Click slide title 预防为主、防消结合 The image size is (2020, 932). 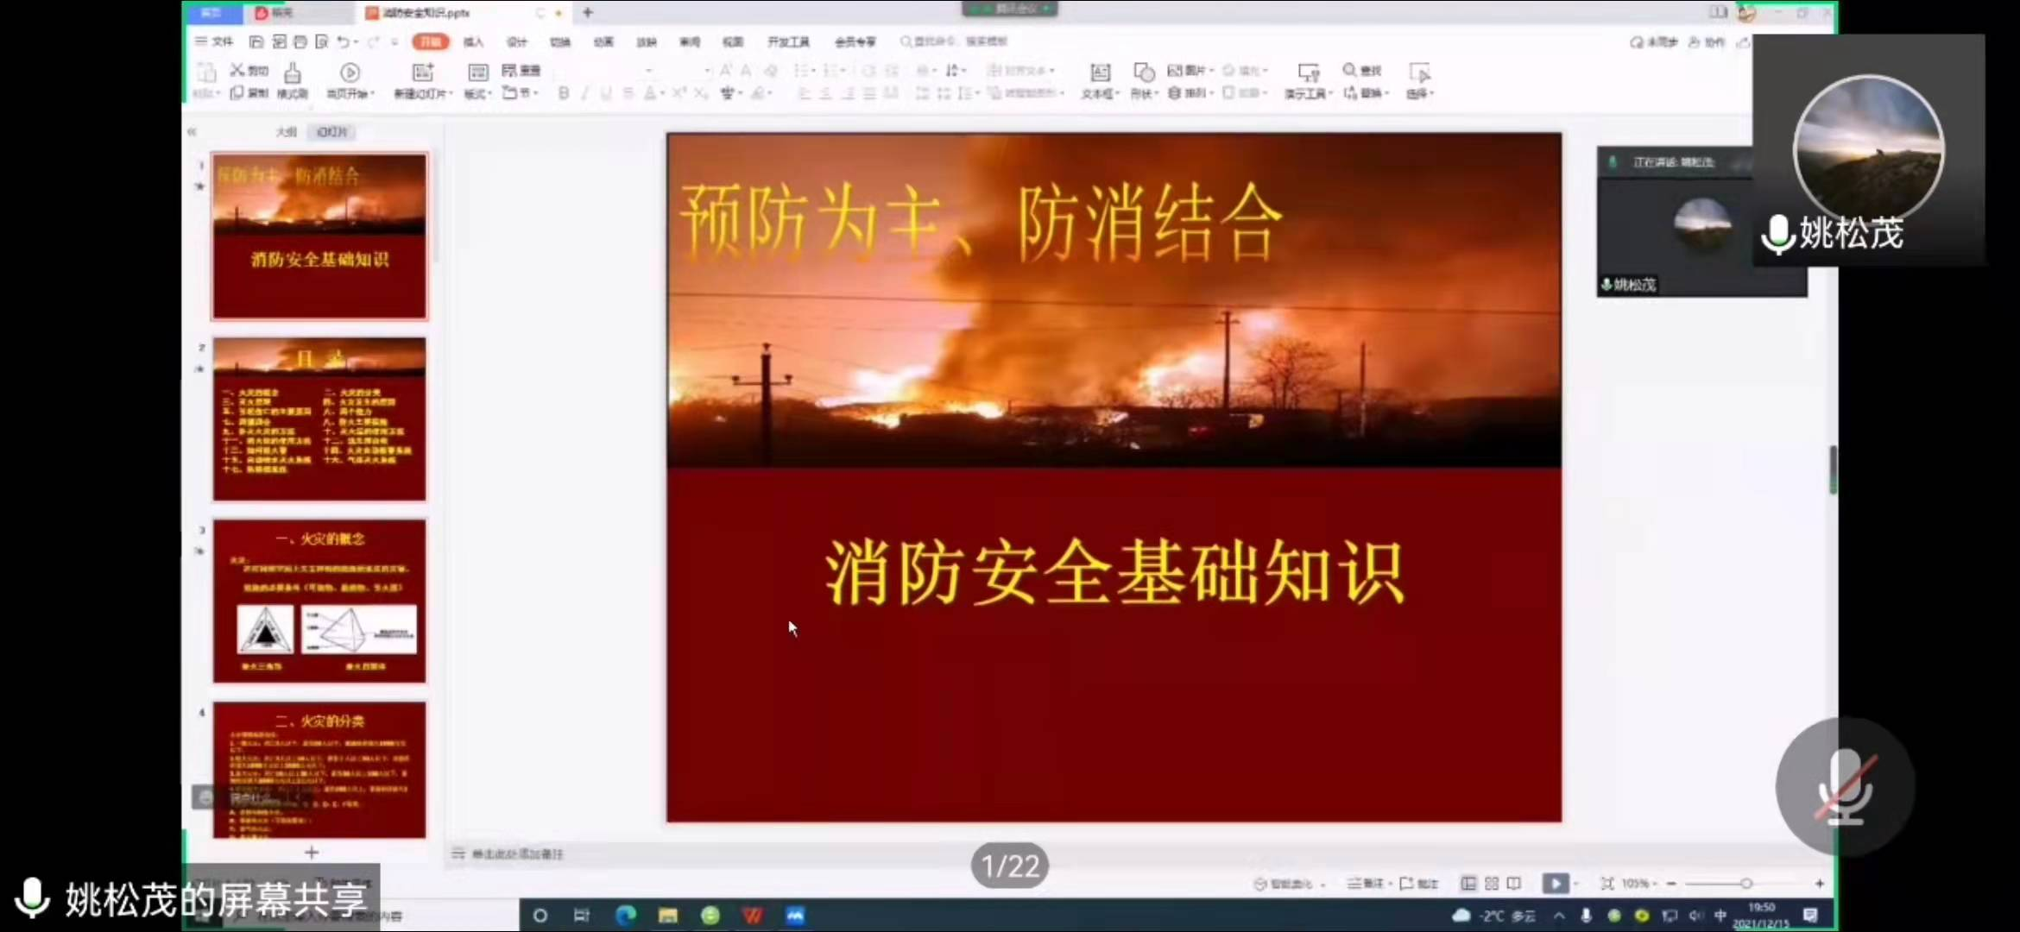click(982, 224)
